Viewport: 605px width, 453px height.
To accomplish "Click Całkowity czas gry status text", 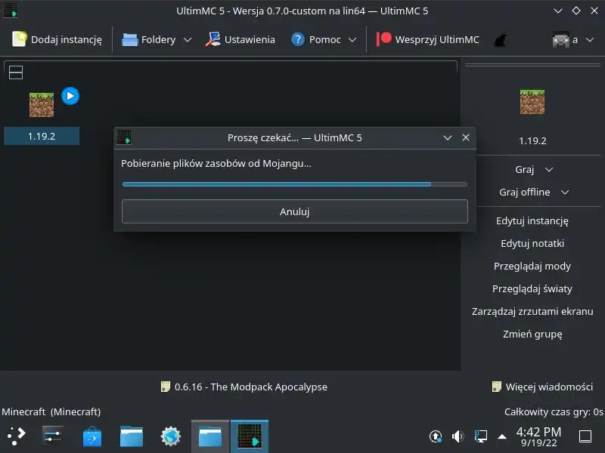I will (554, 411).
